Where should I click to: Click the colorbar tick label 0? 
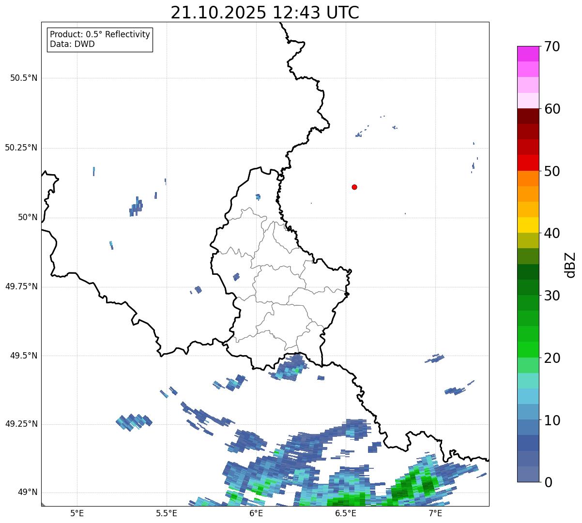(548, 482)
